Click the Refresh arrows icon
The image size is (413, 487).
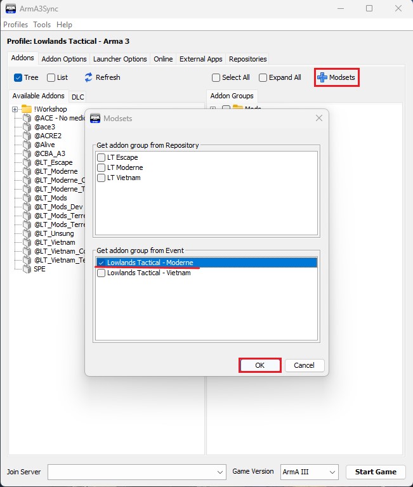89,77
